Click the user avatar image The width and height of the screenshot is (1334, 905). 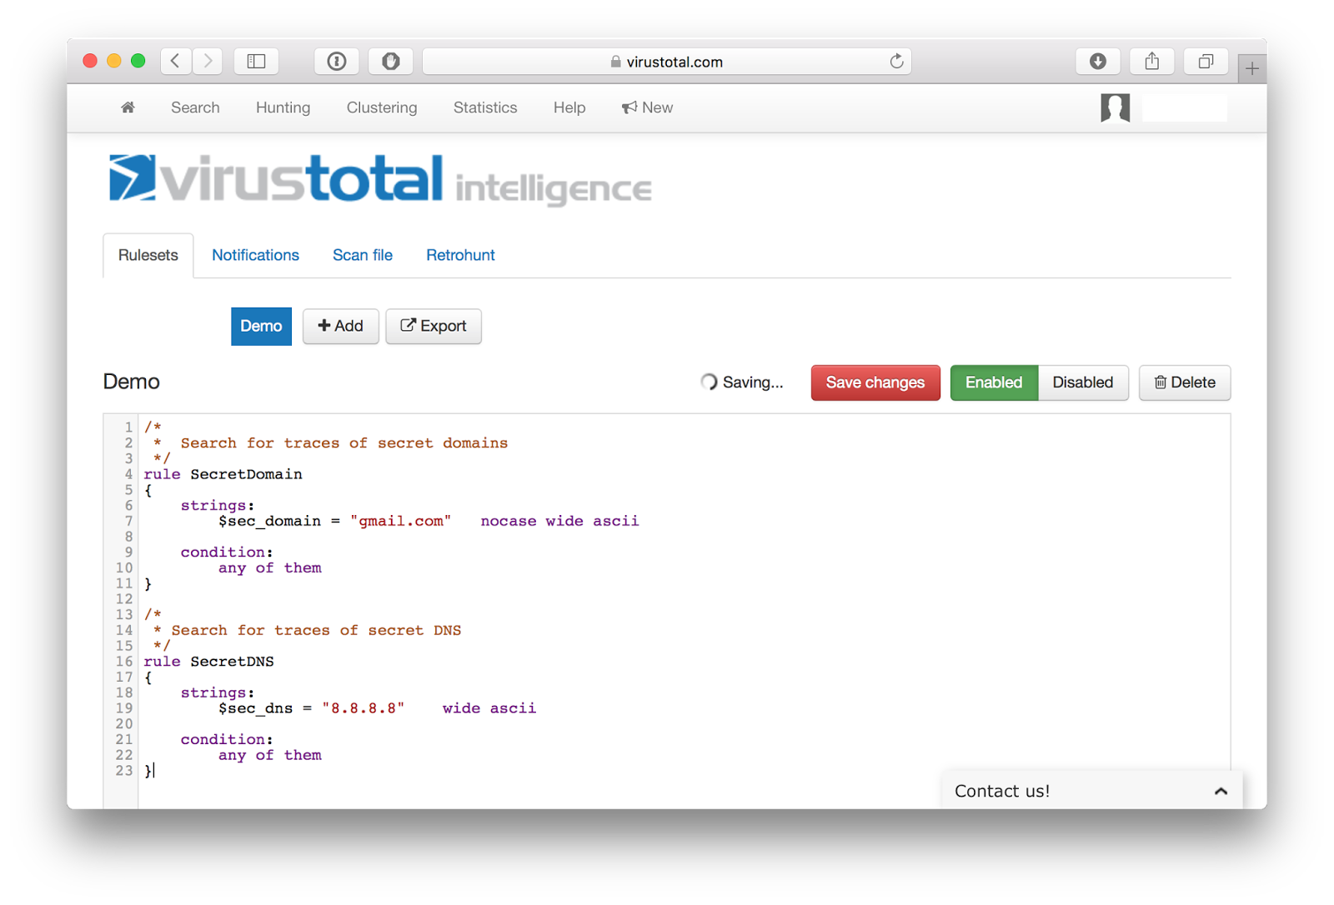click(x=1115, y=107)
